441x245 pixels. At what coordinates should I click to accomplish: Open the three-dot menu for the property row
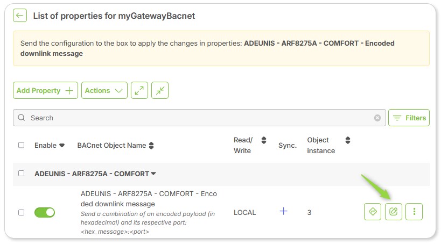[x=414, y=212]
